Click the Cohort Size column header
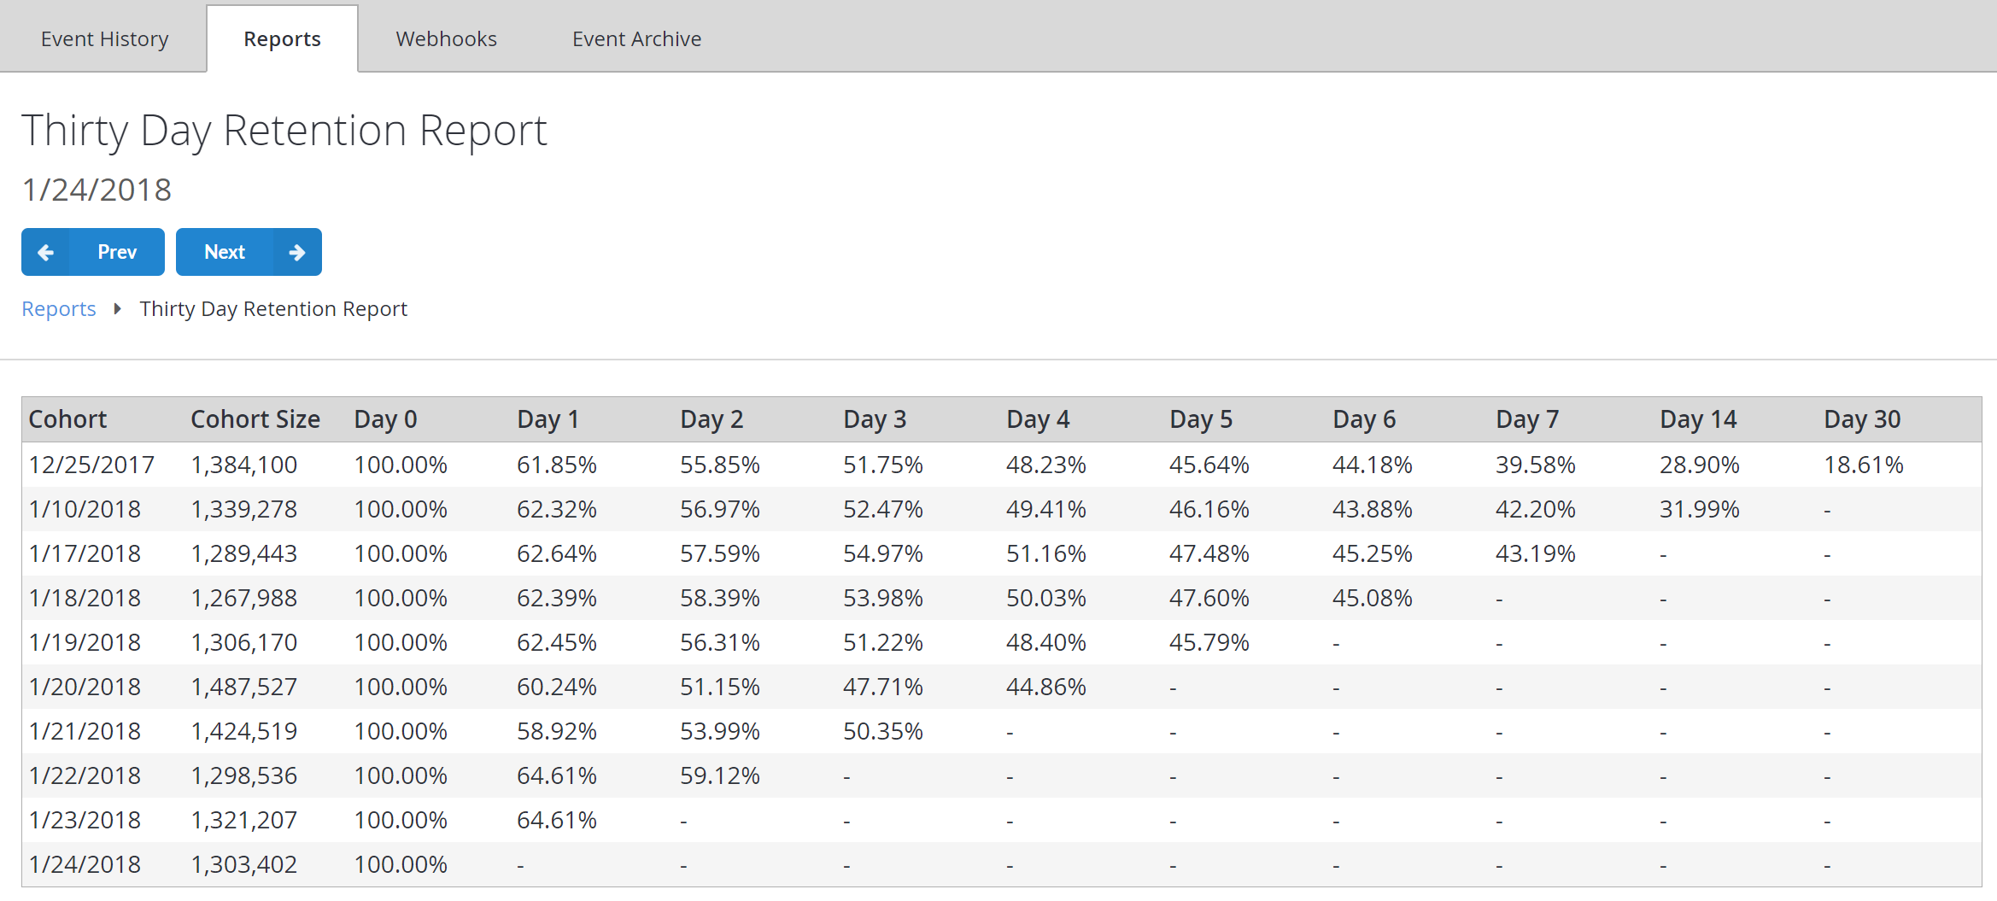 point(255,419)
